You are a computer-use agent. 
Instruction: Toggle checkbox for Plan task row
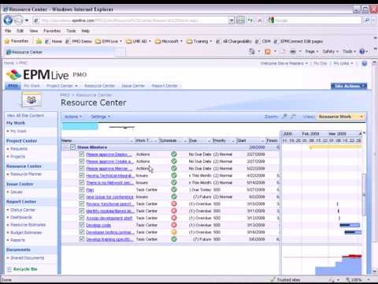(x=82, y=189)
